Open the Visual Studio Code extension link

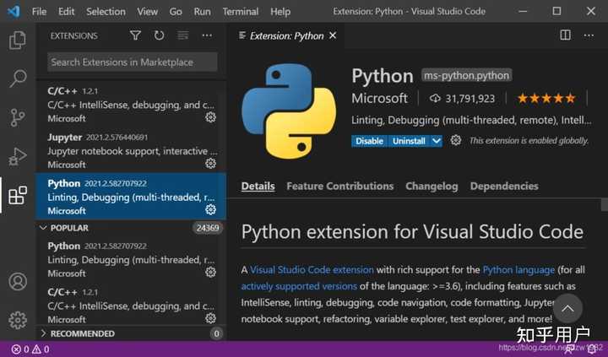312,270
